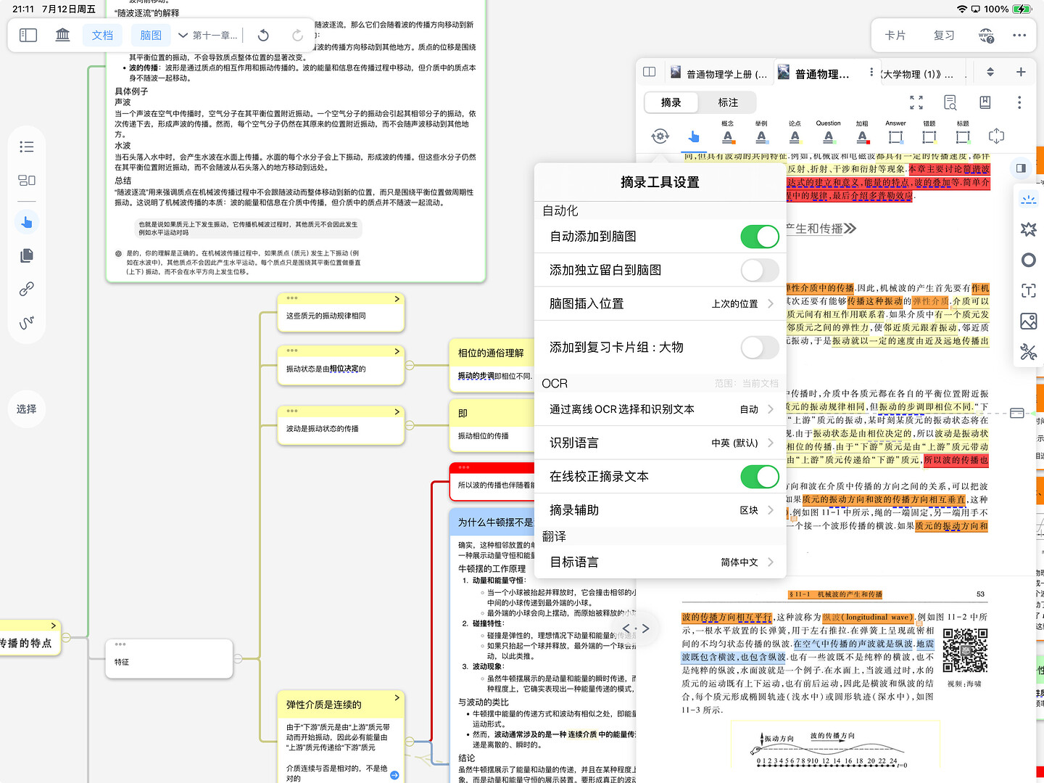Click the 卡片 button
This screenshot has height=783, width=1044.
pos(895,35)
